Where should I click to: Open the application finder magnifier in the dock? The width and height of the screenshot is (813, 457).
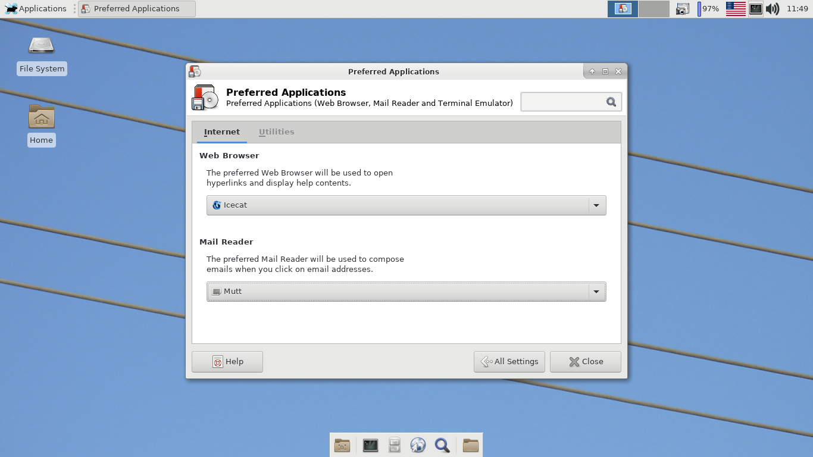(x=442, y=445)
